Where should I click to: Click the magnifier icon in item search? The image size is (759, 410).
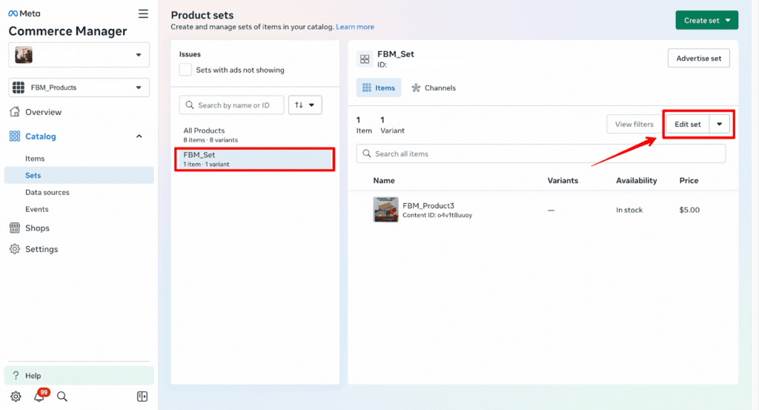pyautogui.click(x=367, y=153)
